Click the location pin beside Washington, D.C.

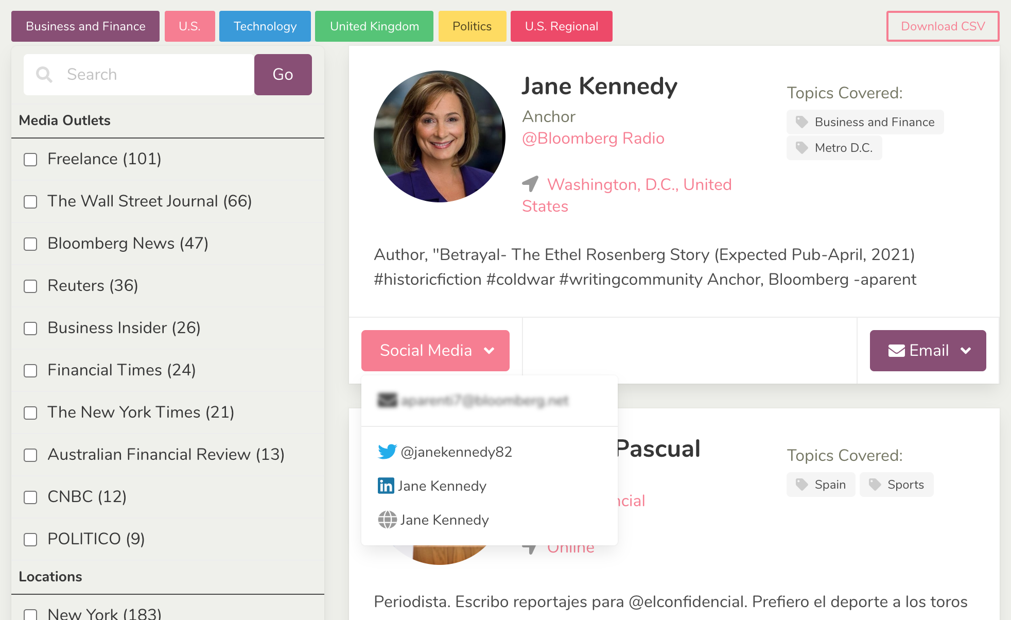click(531, 184)
